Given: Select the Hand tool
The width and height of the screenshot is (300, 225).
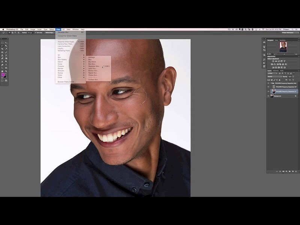Looking at the screenshot, I should 2,71.
